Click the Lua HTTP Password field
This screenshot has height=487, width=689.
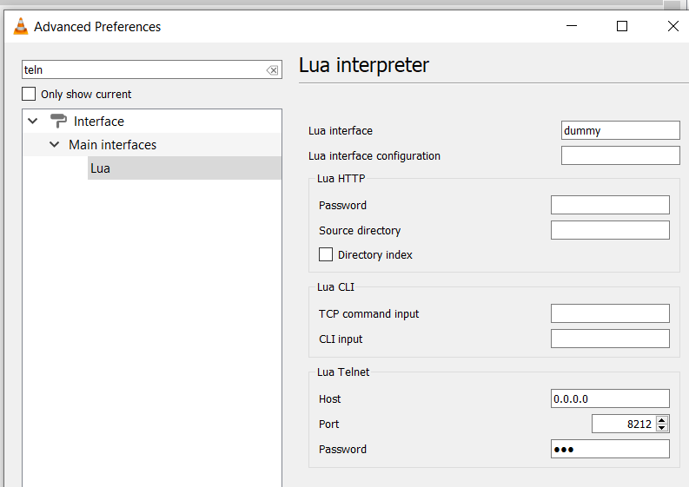[610, 205]
